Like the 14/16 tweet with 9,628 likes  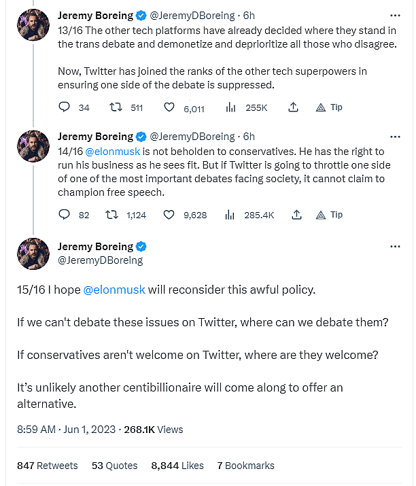[169, 215]
